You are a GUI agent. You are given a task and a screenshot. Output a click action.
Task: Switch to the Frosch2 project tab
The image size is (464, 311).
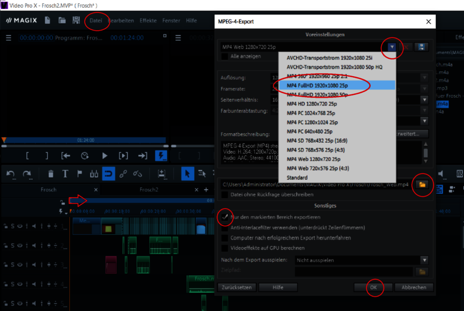coord(149,189)
